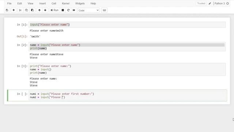Screen dimensions: 234x132
Task: Click print(name) line in cell 2
Action: pyautogui.click(x=38, y=48)
